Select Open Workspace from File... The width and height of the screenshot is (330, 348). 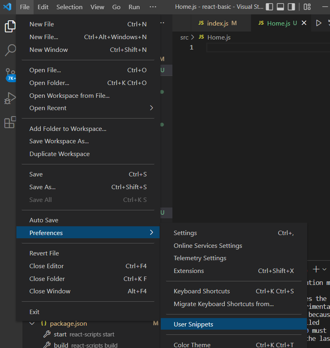click(88, 95)
